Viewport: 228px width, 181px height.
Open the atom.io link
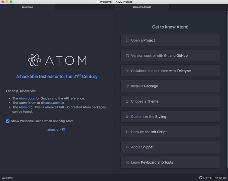coord(53,130)
